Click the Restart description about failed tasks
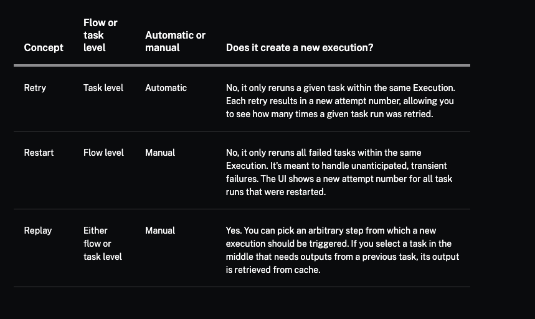 [x=323, y=153]
